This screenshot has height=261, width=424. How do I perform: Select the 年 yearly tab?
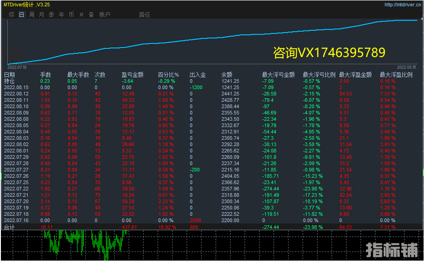[61, 14]
